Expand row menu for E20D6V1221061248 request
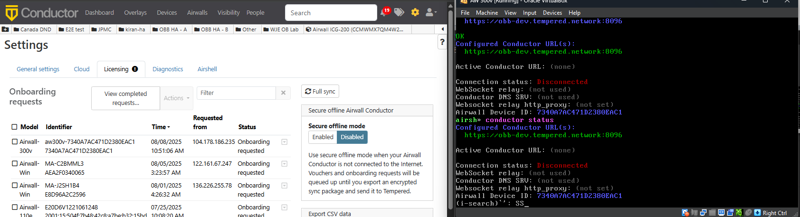 tap(284, 208)
